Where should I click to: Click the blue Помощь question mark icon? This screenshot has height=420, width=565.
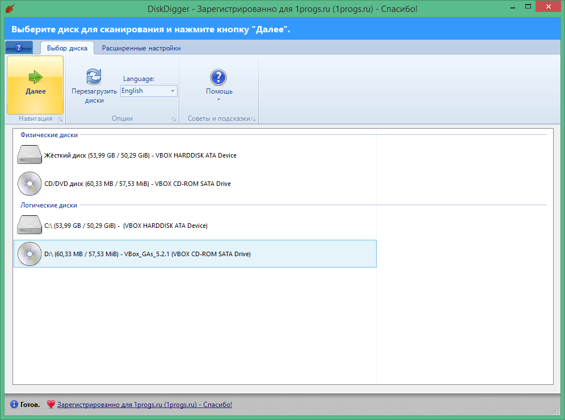218,78
